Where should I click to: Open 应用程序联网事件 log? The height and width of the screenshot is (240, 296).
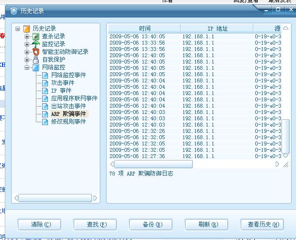tap(75, 98)
